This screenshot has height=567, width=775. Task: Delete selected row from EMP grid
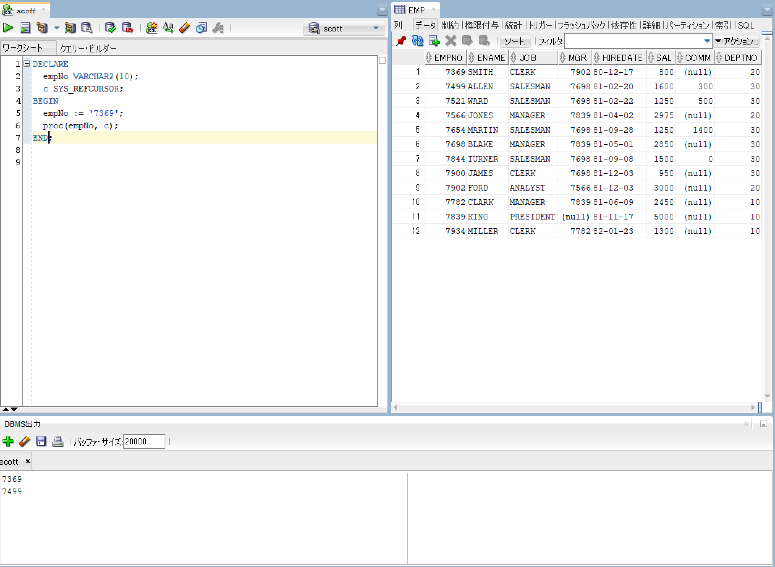tap(450, 41)
